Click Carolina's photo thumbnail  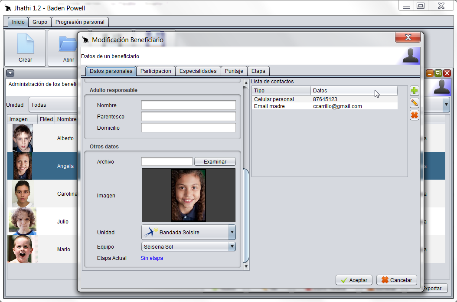23,194
